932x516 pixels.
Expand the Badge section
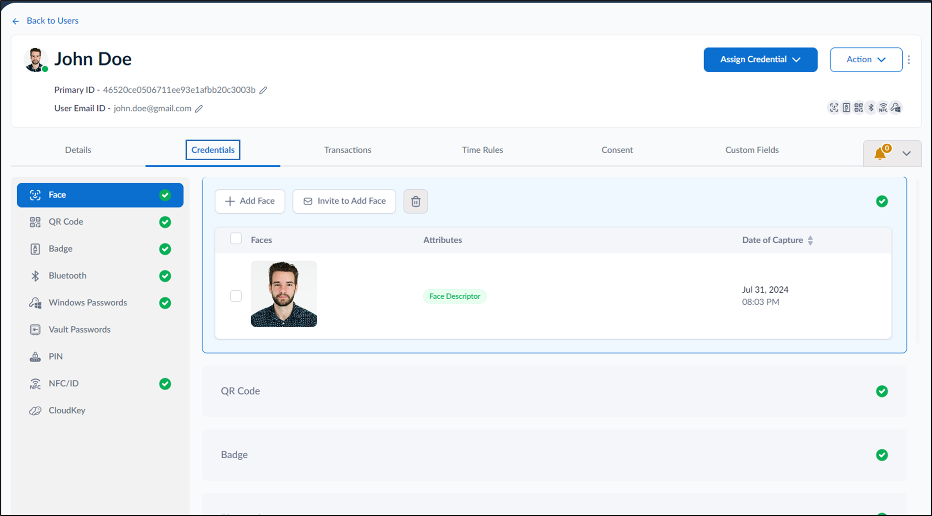(554, 455)
